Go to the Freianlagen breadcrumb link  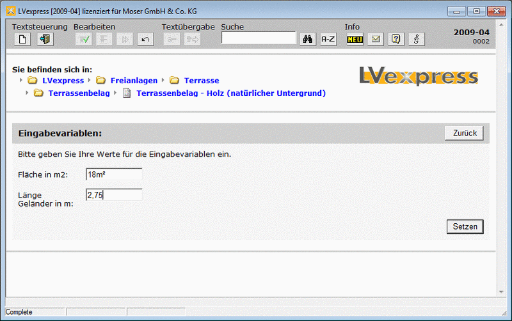[x=134, y=81]
